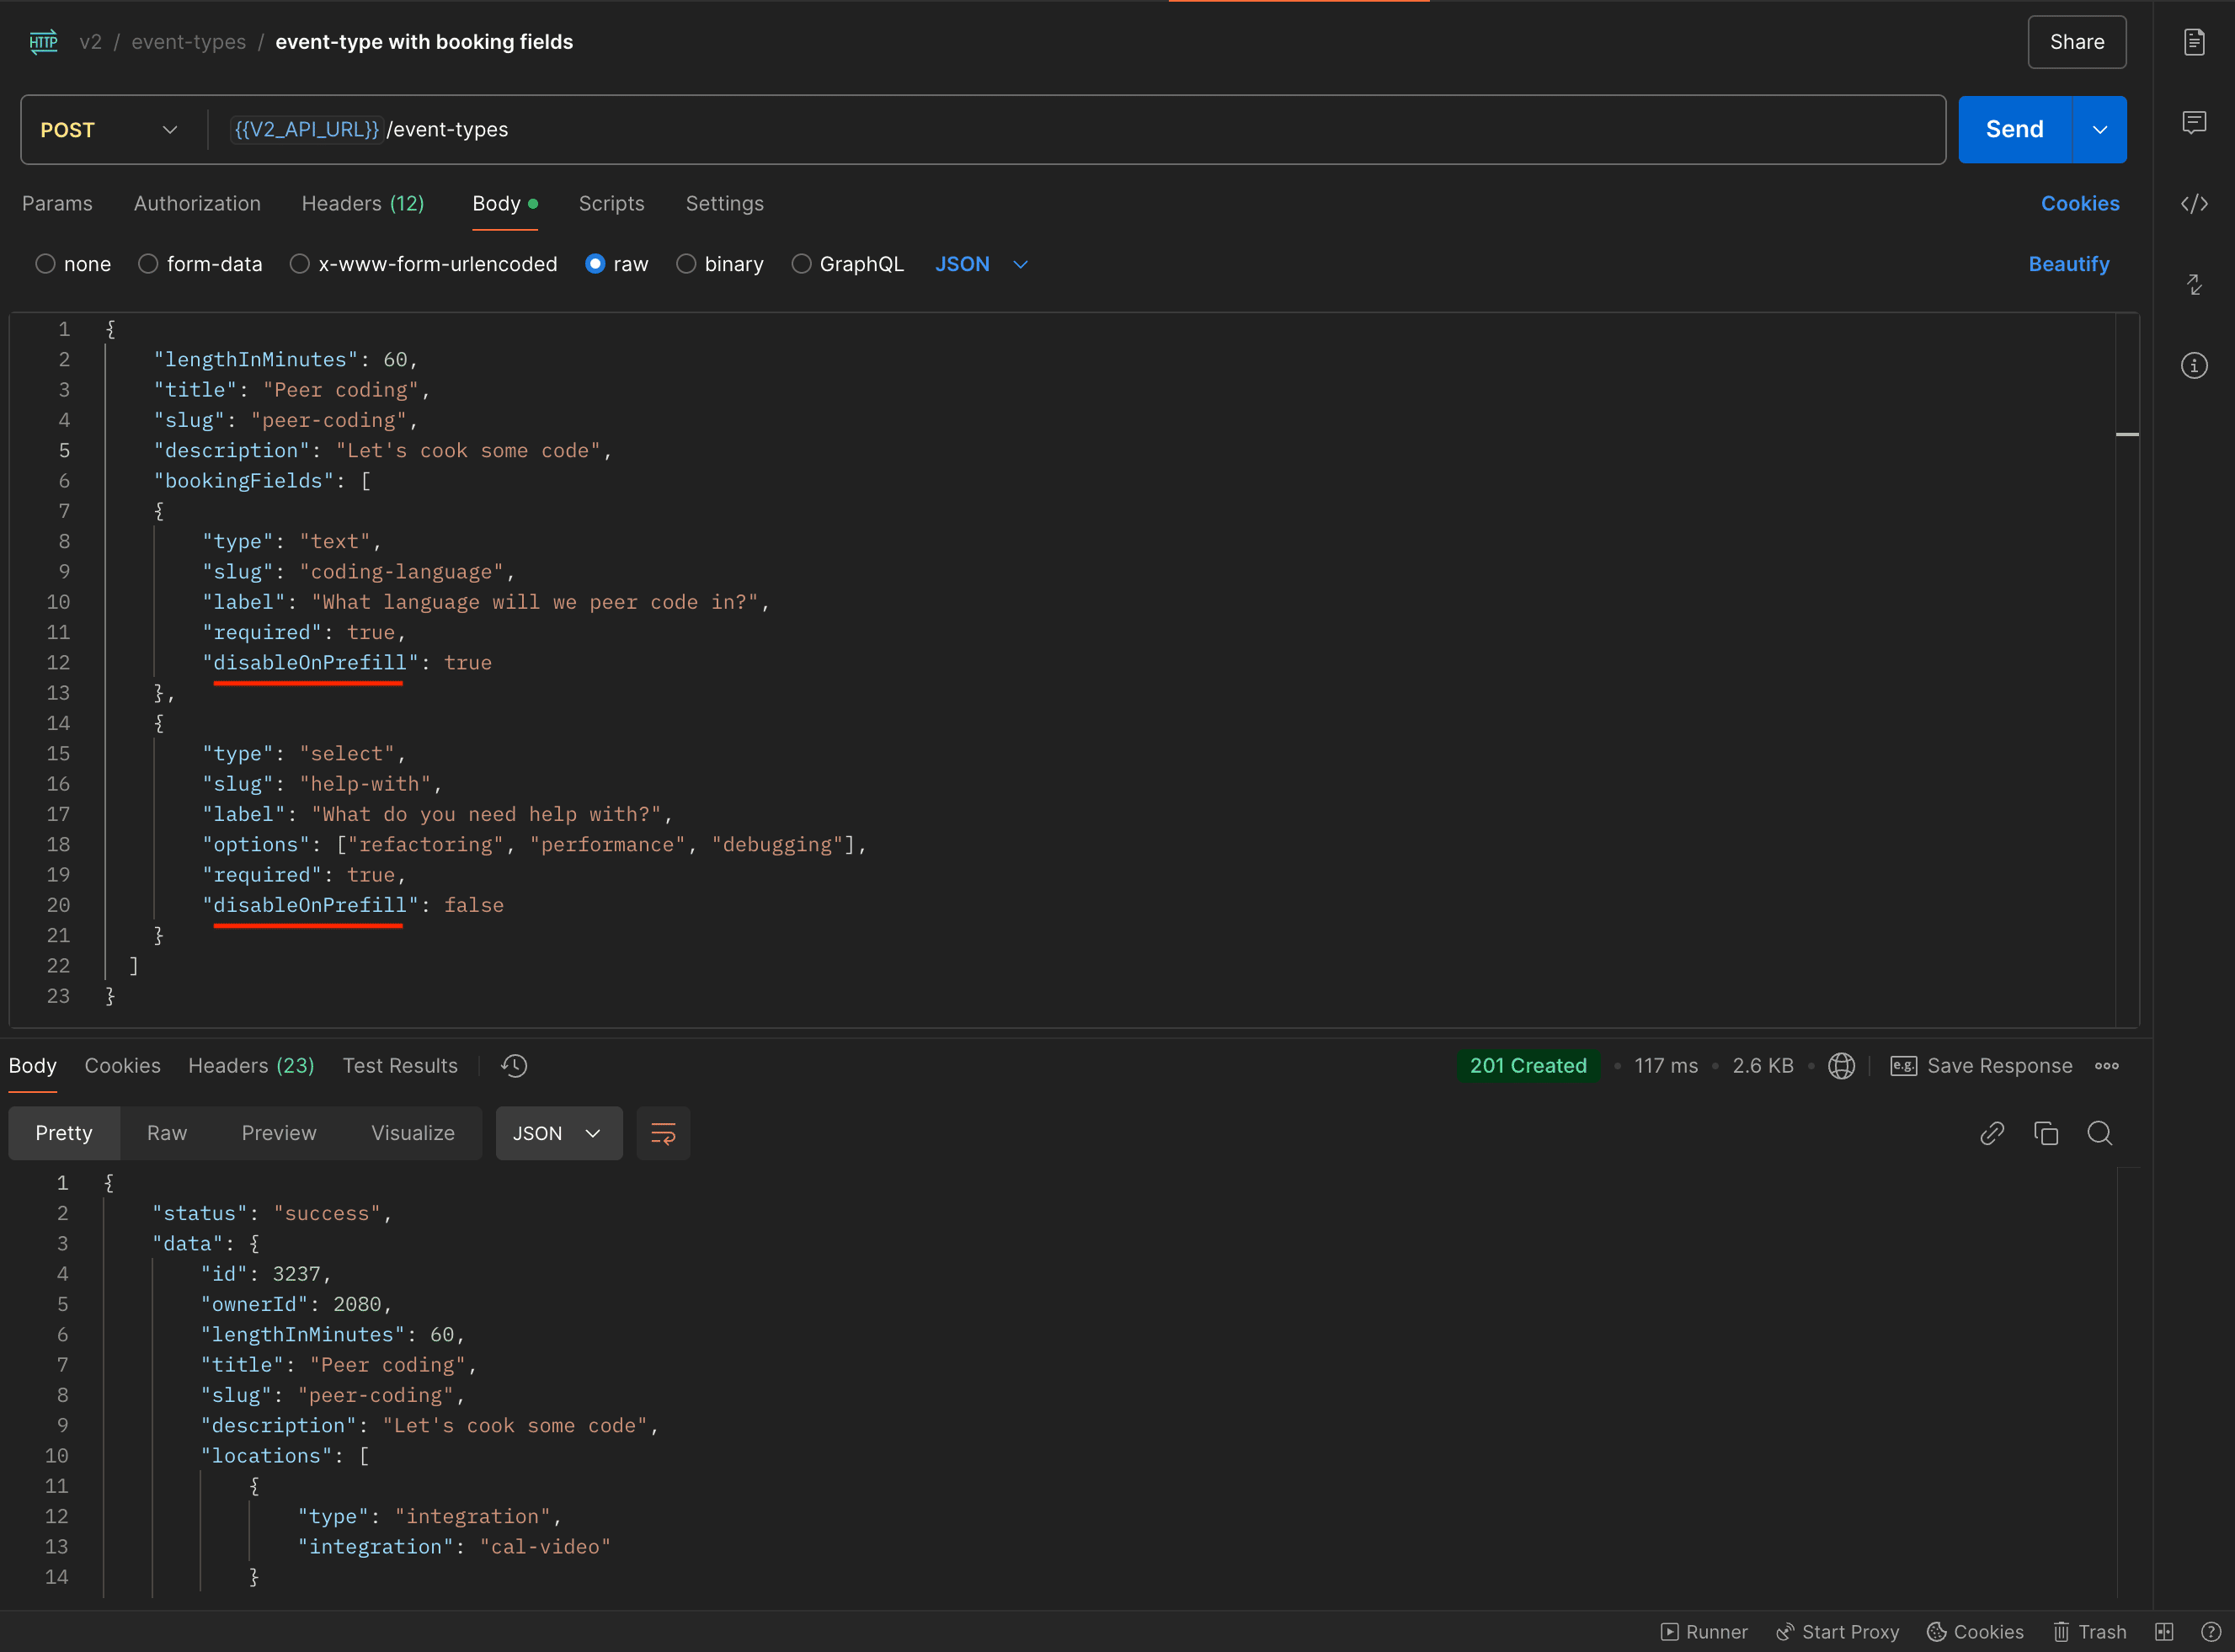Open the response history clock icon

514,1066
